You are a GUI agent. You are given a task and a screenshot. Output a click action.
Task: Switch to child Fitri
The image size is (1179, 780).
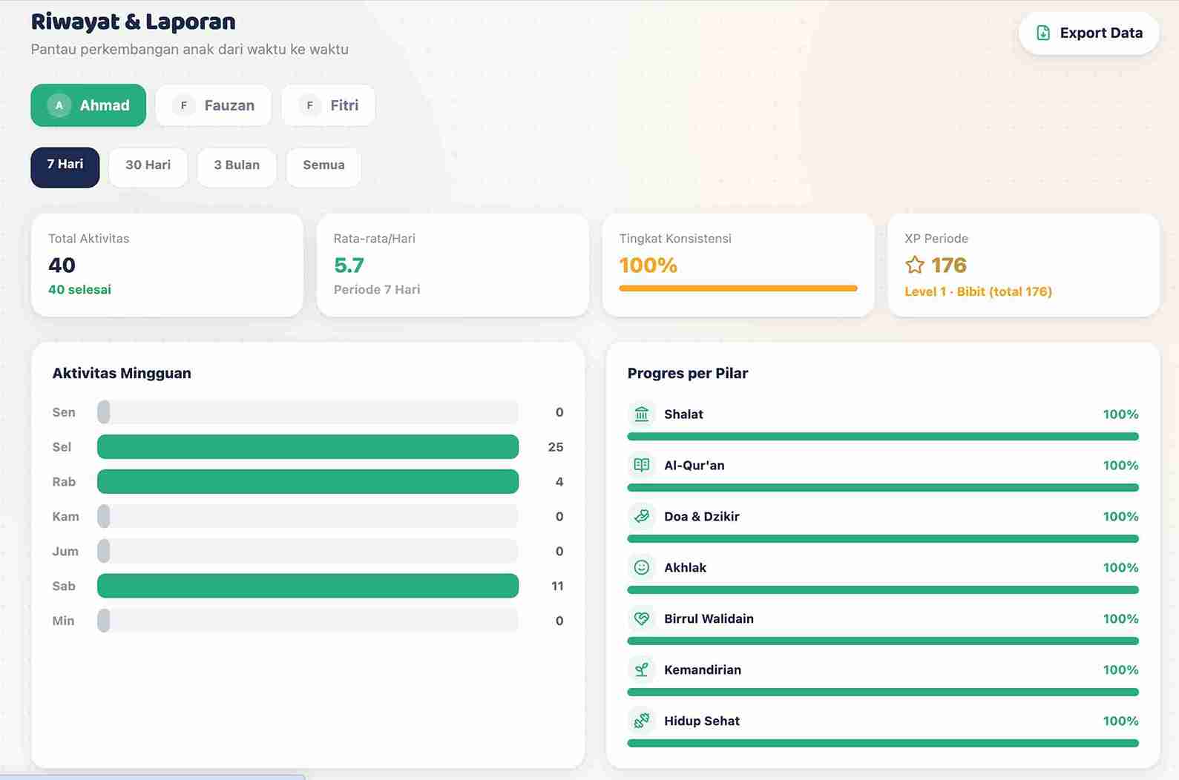coord(329,105)
